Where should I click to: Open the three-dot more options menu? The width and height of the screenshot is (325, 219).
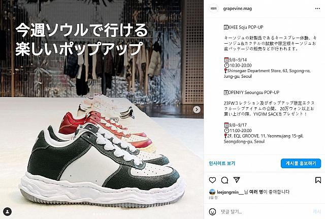click(x=317, y=9)
